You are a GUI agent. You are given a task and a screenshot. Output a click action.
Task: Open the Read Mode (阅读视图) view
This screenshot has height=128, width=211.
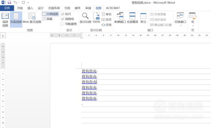pyautogui.click(x=5, y=19)
